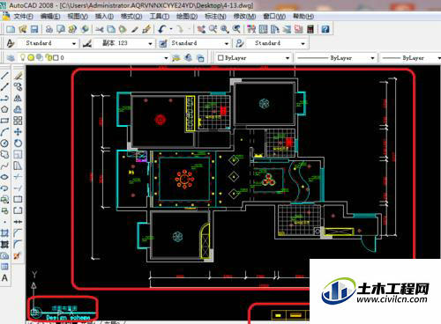Expand the linetype ByLayer dropdown
Image resolution: width=441 pixels, height=324 pixels.
pos(336,58)
